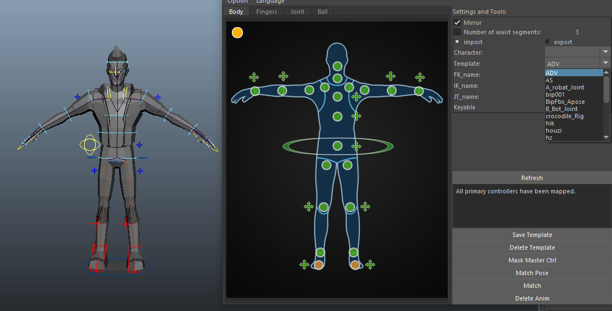Screen dimensions: 612x311
Task: Click the move-arrows icon above the left elbow
Action: coord(283,76)
